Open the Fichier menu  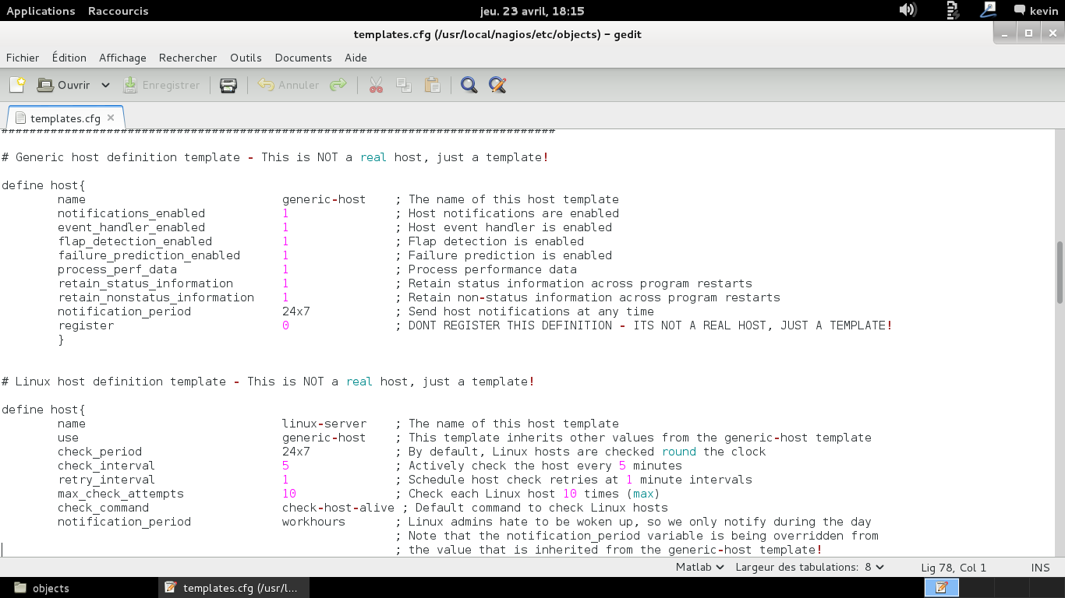tap(23, 58)
